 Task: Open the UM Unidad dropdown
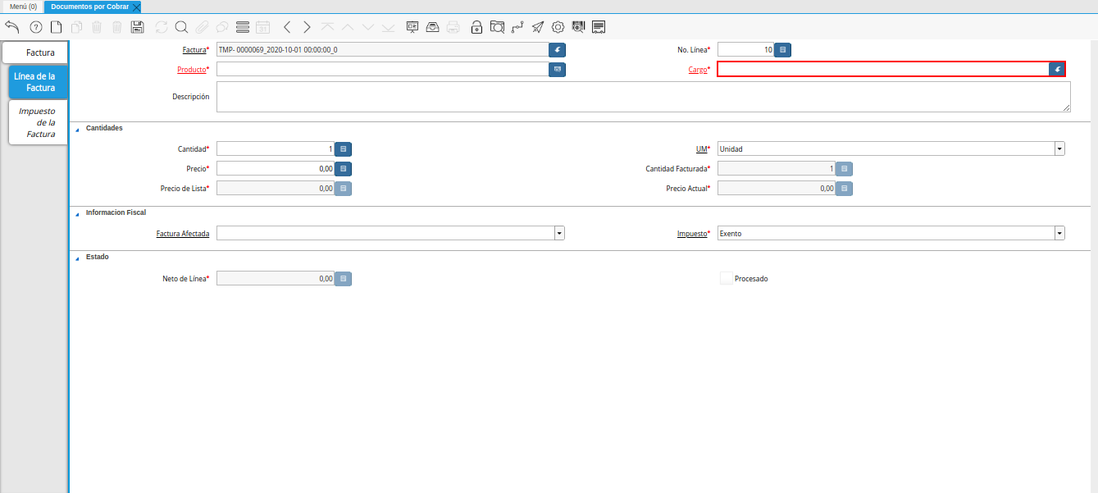click(1059, 149)
